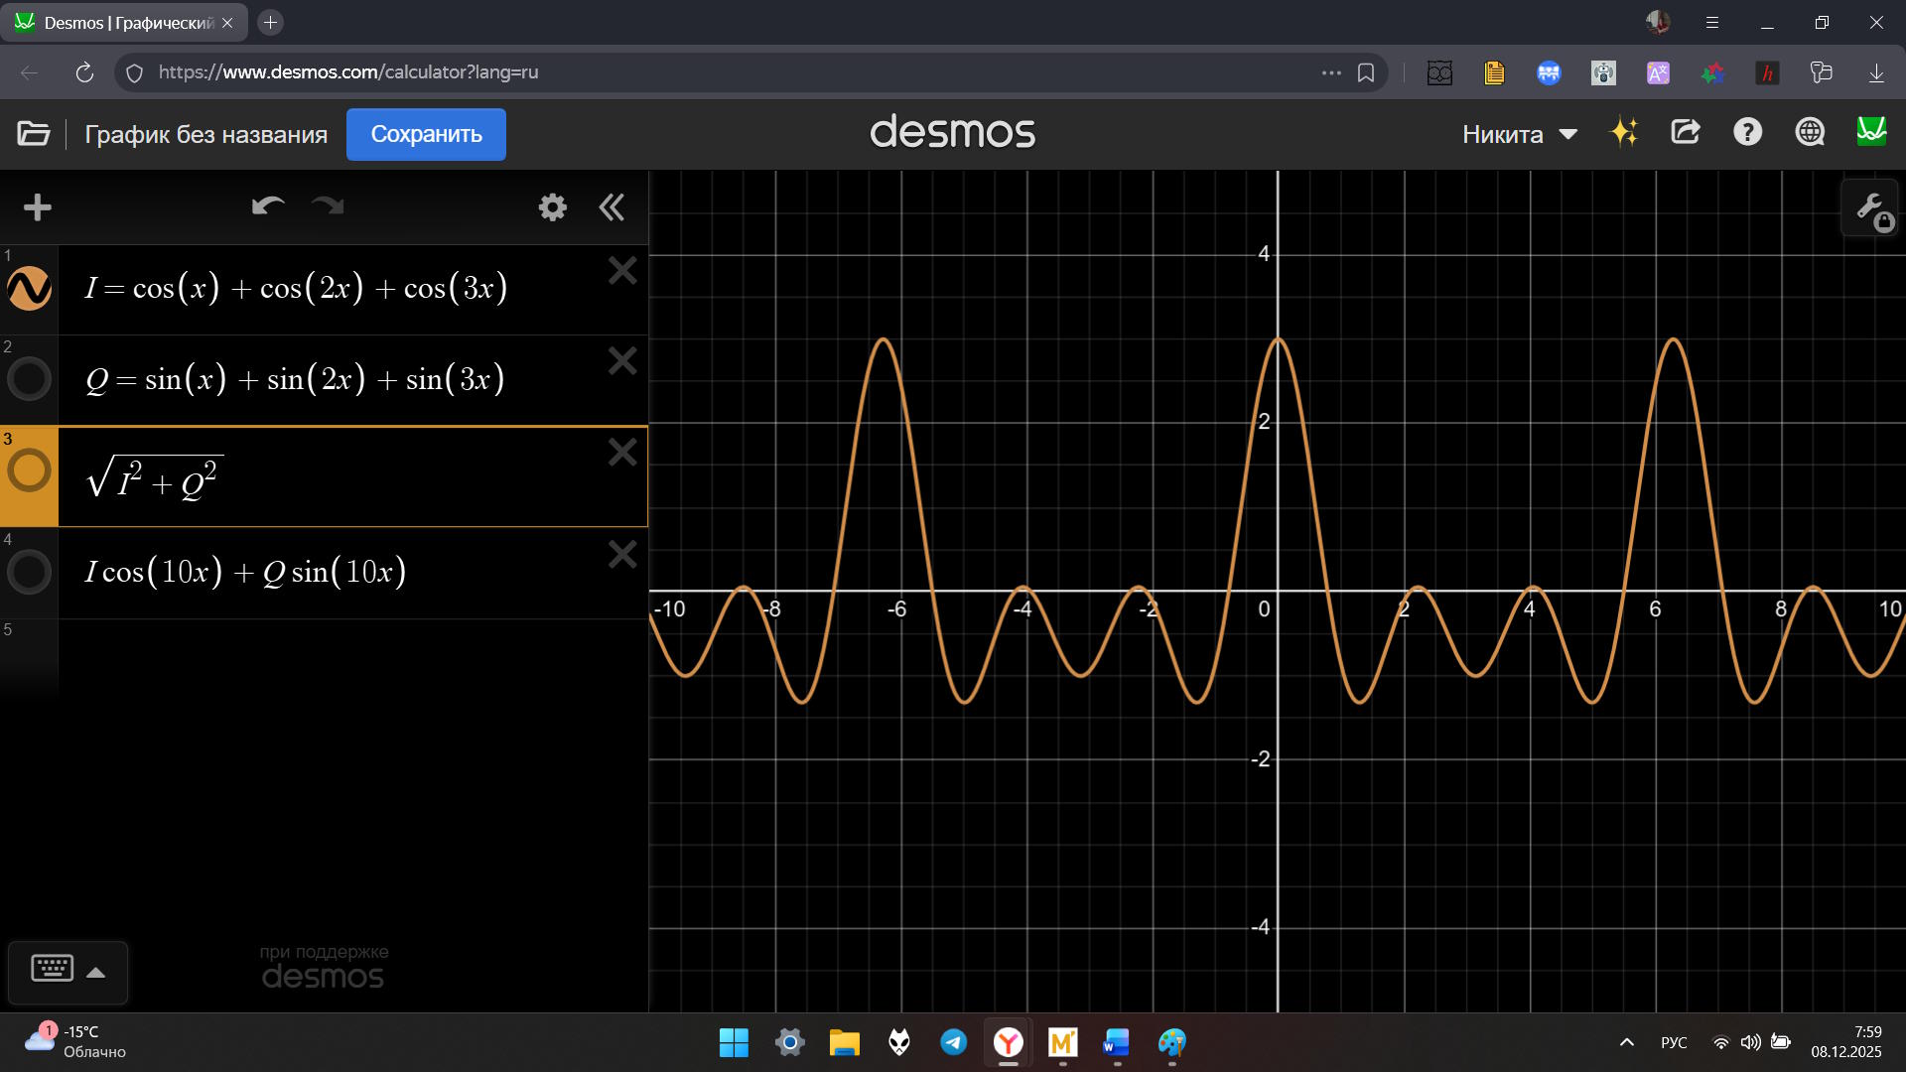
Task: Hide the graph of expression 1
Action: click(29, 289)
